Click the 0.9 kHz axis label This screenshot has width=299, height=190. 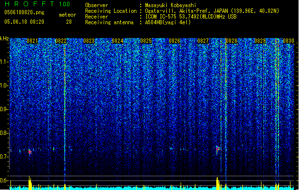click(4, 109)
